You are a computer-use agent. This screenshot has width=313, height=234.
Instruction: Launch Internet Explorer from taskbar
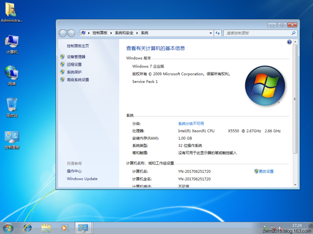pyautogui.click(x=28, y=228)
